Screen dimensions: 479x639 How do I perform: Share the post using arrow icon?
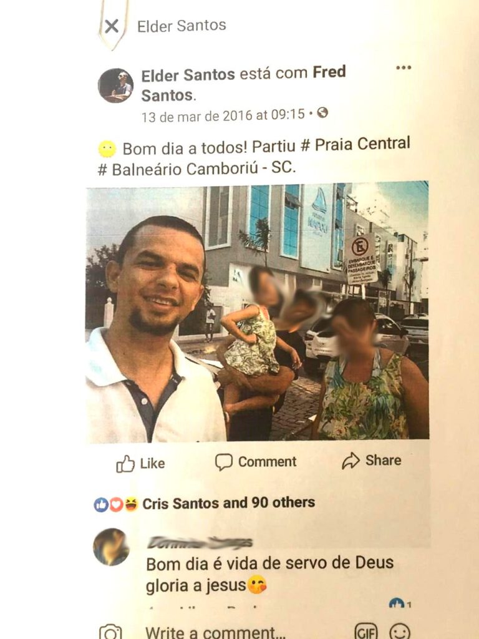tap(371, 461)
